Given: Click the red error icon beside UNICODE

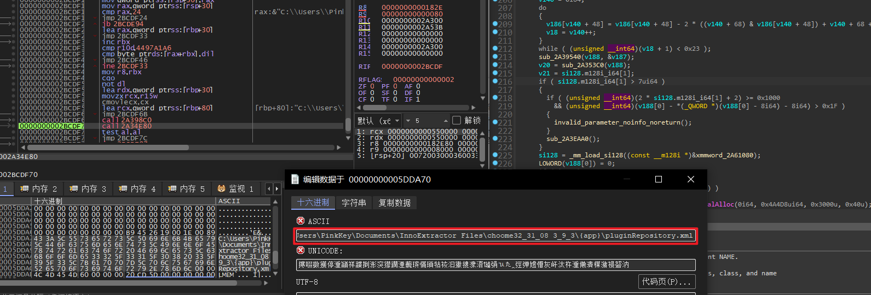Looking at the screenshot, I should 301,250.
